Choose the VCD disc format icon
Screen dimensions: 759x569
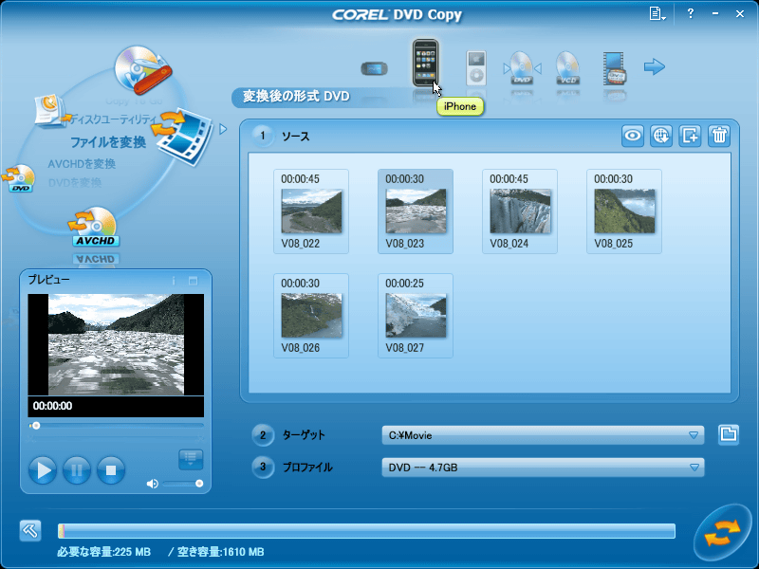click(567, 68)
